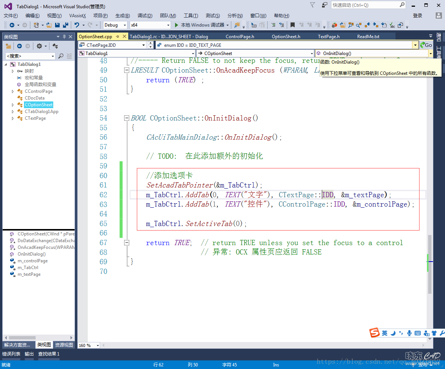Toggle Sogou punctuation mode icon
The image size is (445, 369).
(401, 333)
